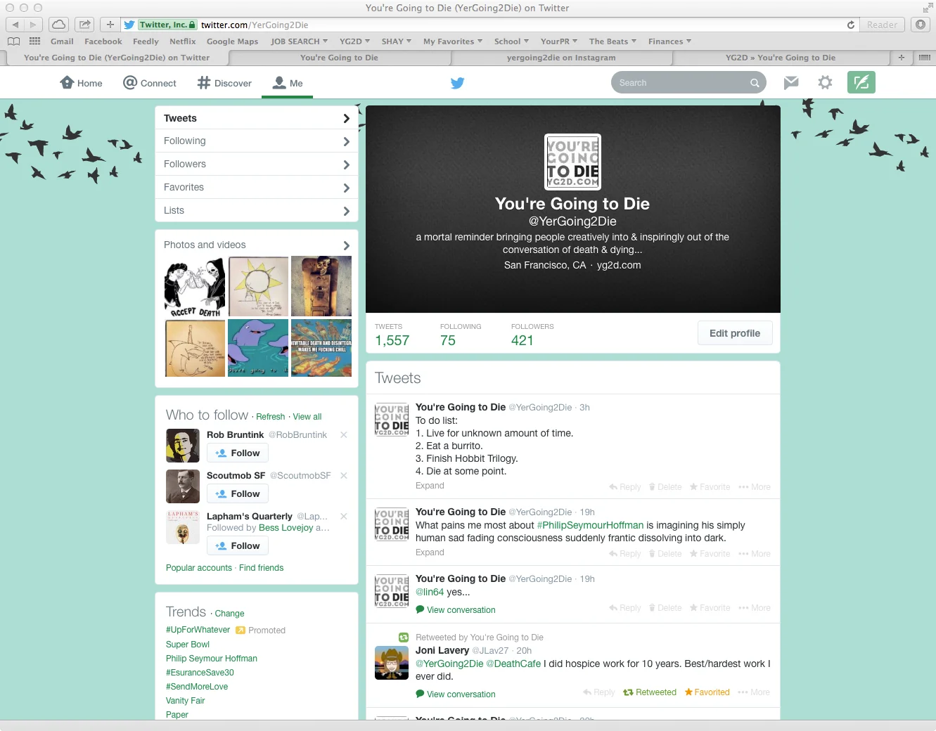Follow Rob Bruntink
This screenshot has height=731, width=936.
pyautogui.click(x=238, y=453)
